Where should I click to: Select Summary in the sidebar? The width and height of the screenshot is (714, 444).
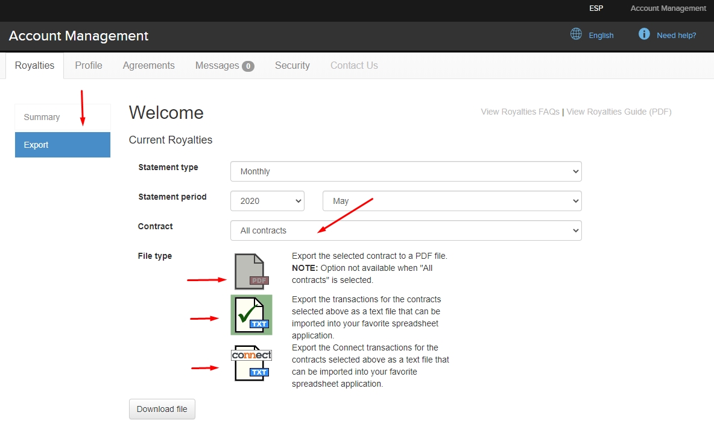(42, 117)
